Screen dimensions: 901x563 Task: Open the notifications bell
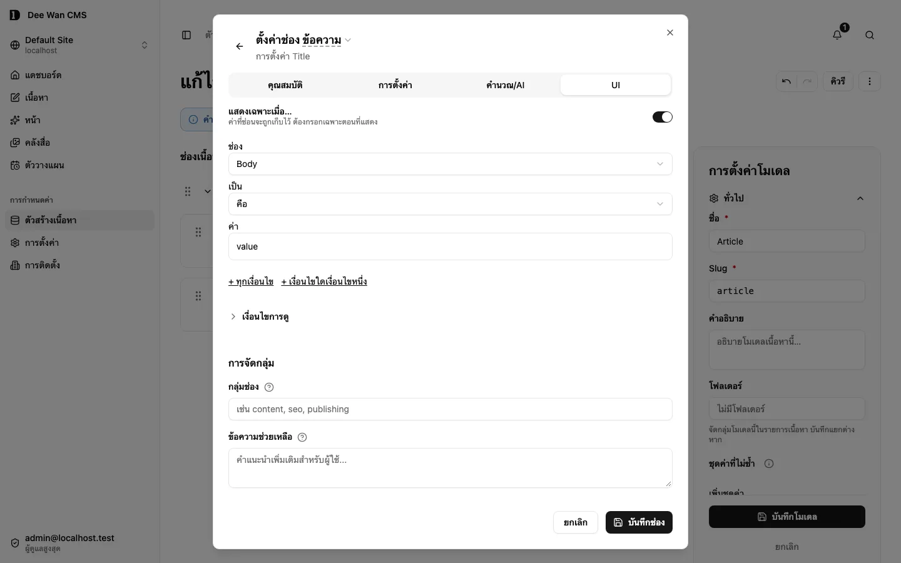pos(837,35)
